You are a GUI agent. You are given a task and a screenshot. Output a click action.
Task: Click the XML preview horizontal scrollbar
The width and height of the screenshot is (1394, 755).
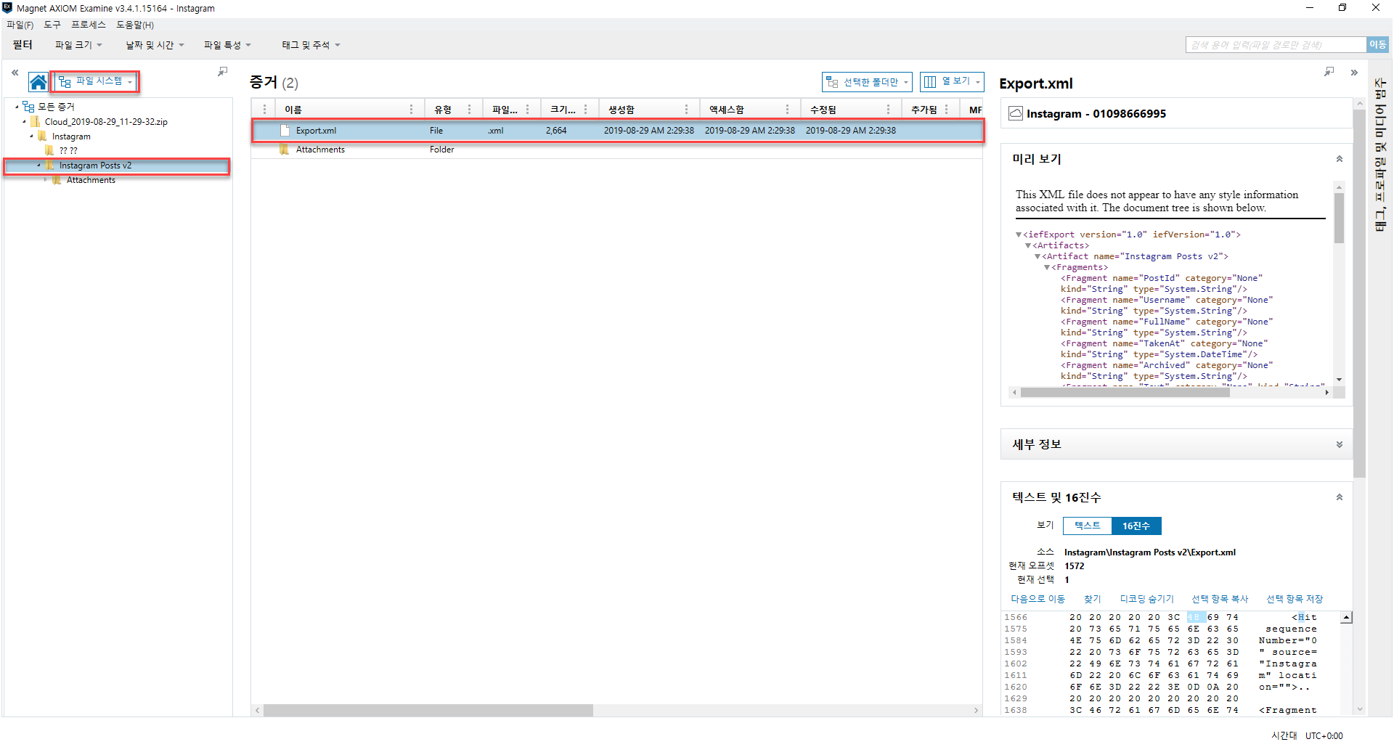pos(1125,393)
